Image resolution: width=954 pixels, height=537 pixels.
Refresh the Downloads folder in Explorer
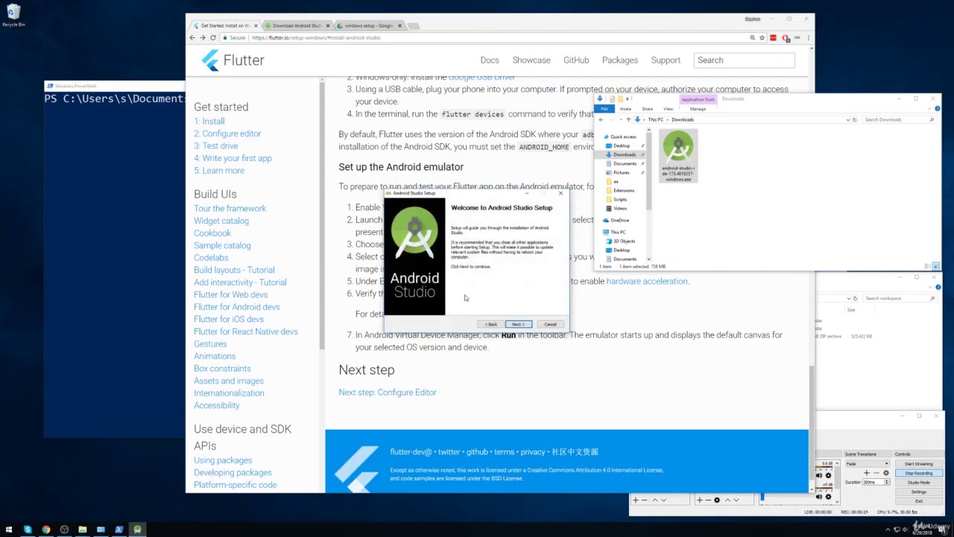click(x=855, y=119)
